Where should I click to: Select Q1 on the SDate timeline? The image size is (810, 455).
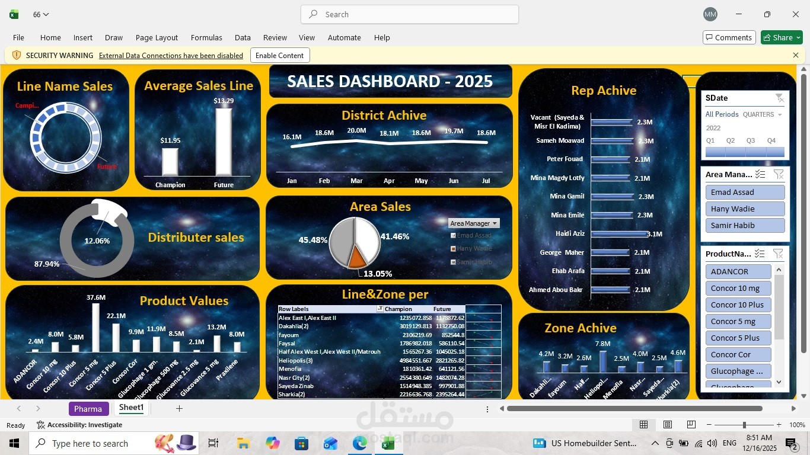tap(715, 152)
